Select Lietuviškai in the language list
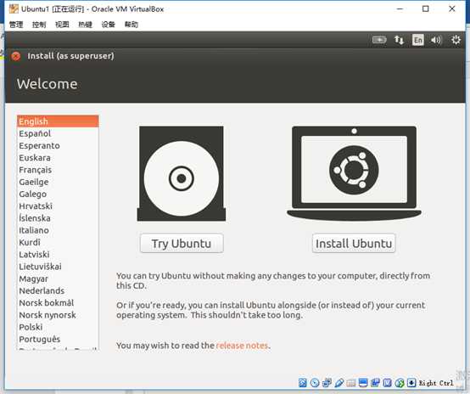The image size is (470, 394). pyautogui.click(x=58, y=267)
